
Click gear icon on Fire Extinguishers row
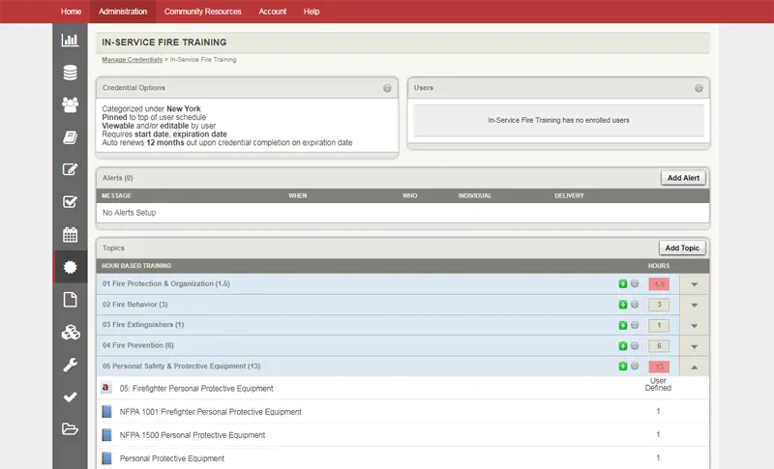(x=635, y=325)
